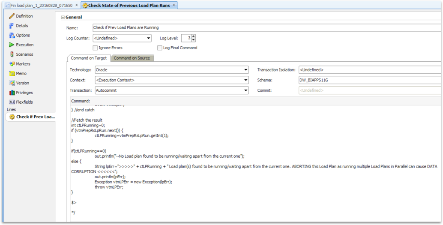This screenshot has height=225, width=443.
Task: Click the Privileges icon
Action: [12, 93]
